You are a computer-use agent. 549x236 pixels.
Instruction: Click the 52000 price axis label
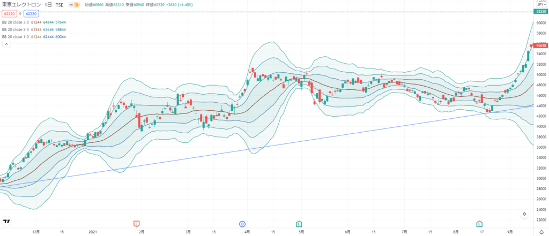click(x=541, y=64)
